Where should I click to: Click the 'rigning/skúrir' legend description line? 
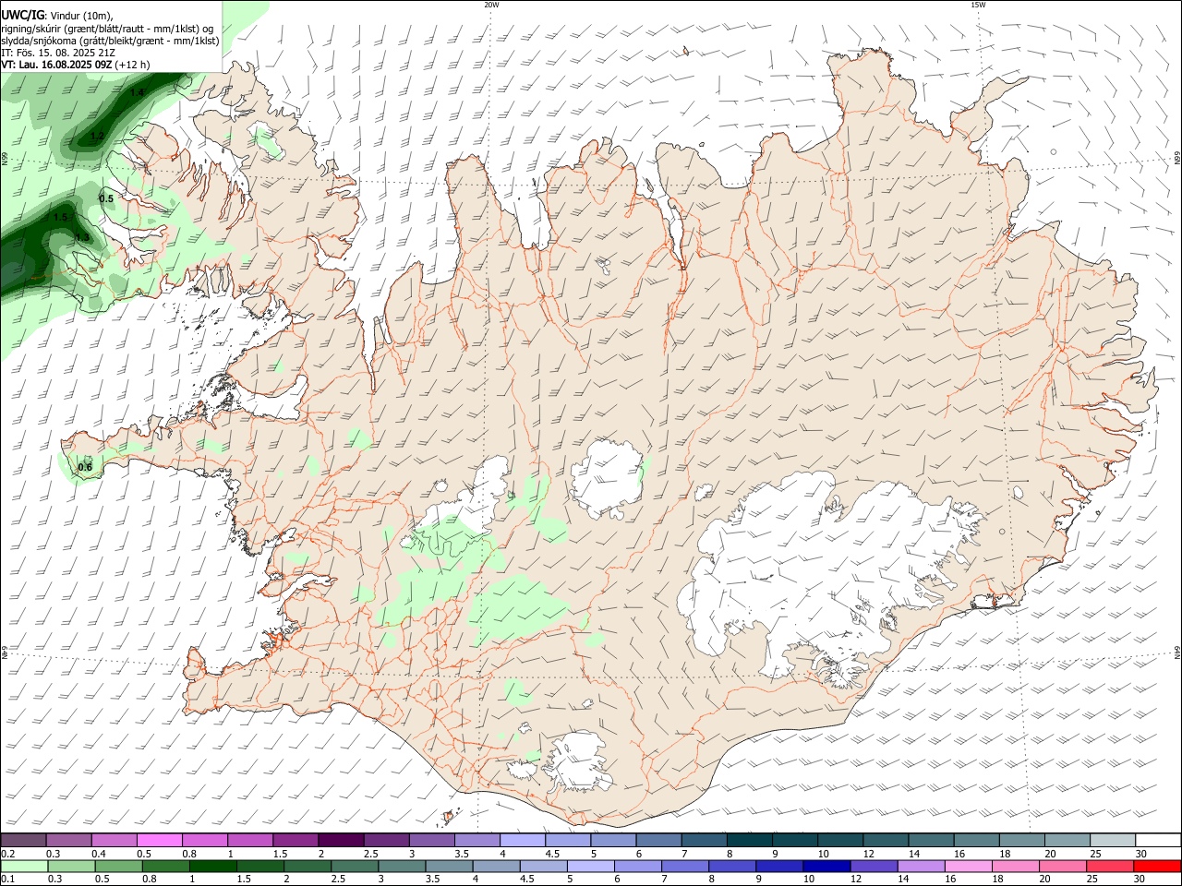pos(108,28)
